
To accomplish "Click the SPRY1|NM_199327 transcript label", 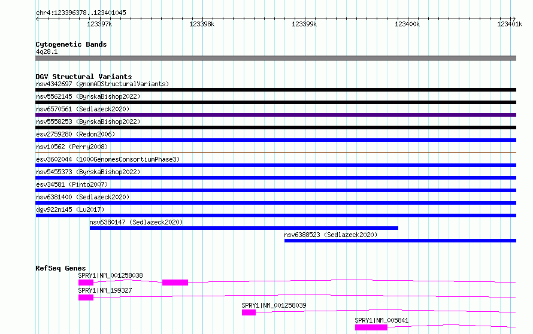I will tap(105, 290).
